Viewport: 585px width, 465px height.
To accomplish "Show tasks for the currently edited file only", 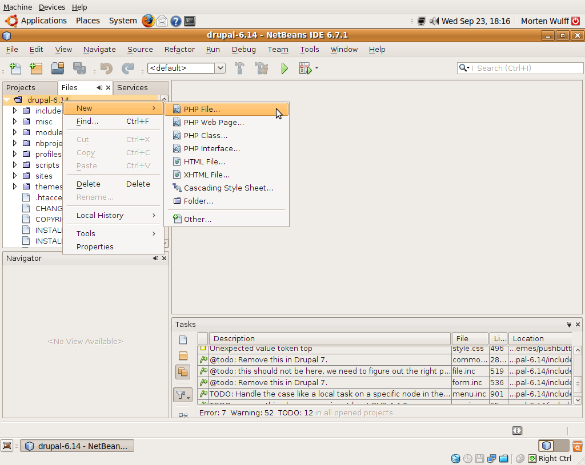I will (183, 340).
